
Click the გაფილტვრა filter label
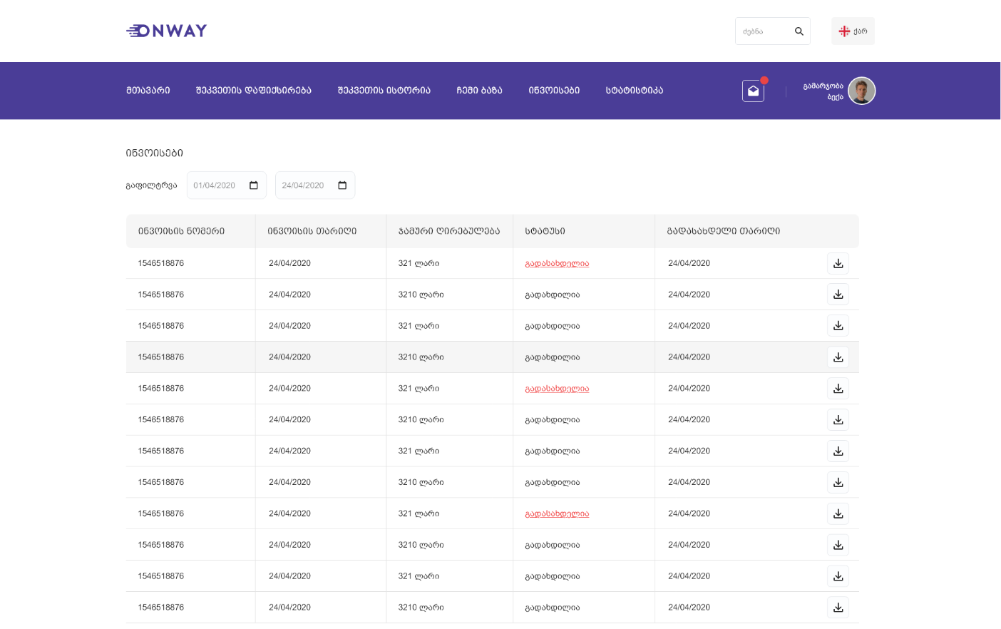pos(151,185)
